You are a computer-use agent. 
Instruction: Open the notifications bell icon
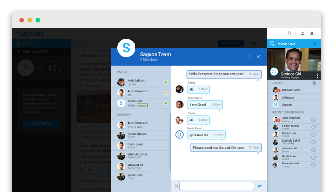click(312, 33)
